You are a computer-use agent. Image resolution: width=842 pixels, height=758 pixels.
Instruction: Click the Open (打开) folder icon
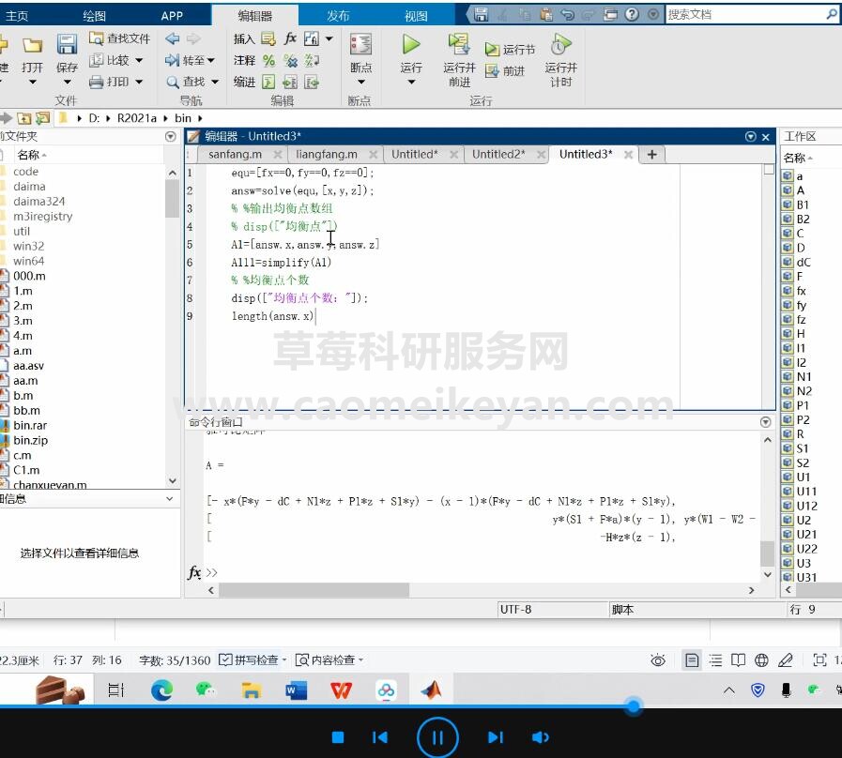pos(32,45)
